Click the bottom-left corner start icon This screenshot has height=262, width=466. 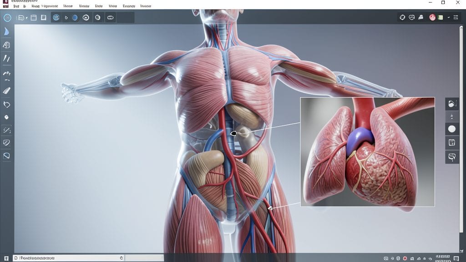[x=6, y=258]
